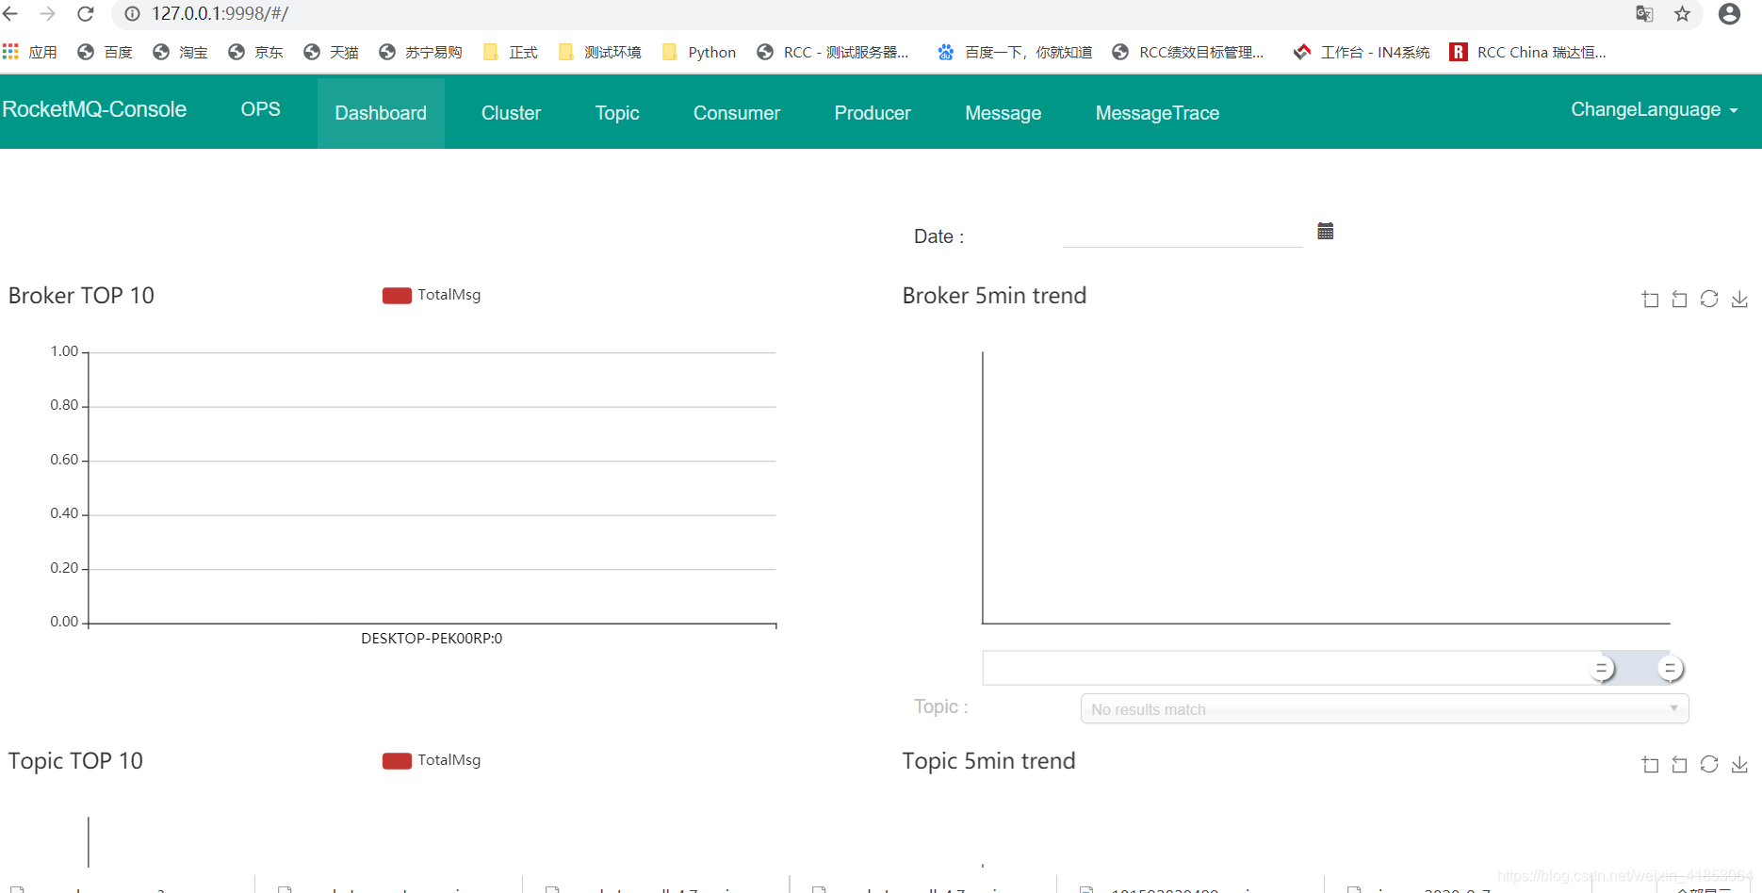Restore the Topic 5min trend chart

click(1709, 764)
